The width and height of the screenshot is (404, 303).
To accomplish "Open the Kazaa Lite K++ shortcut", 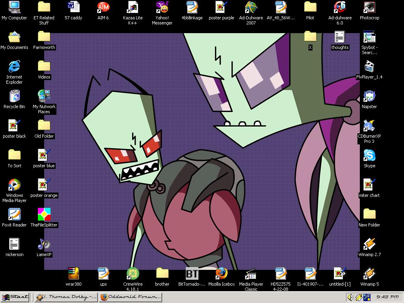I will 133,7.
